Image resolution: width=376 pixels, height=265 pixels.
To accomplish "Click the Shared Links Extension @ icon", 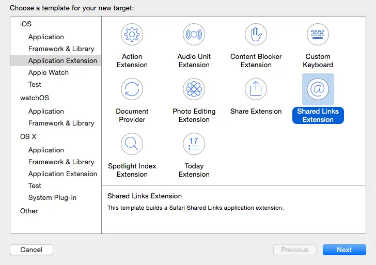I will pyautogui.click(x=318, y=89).
